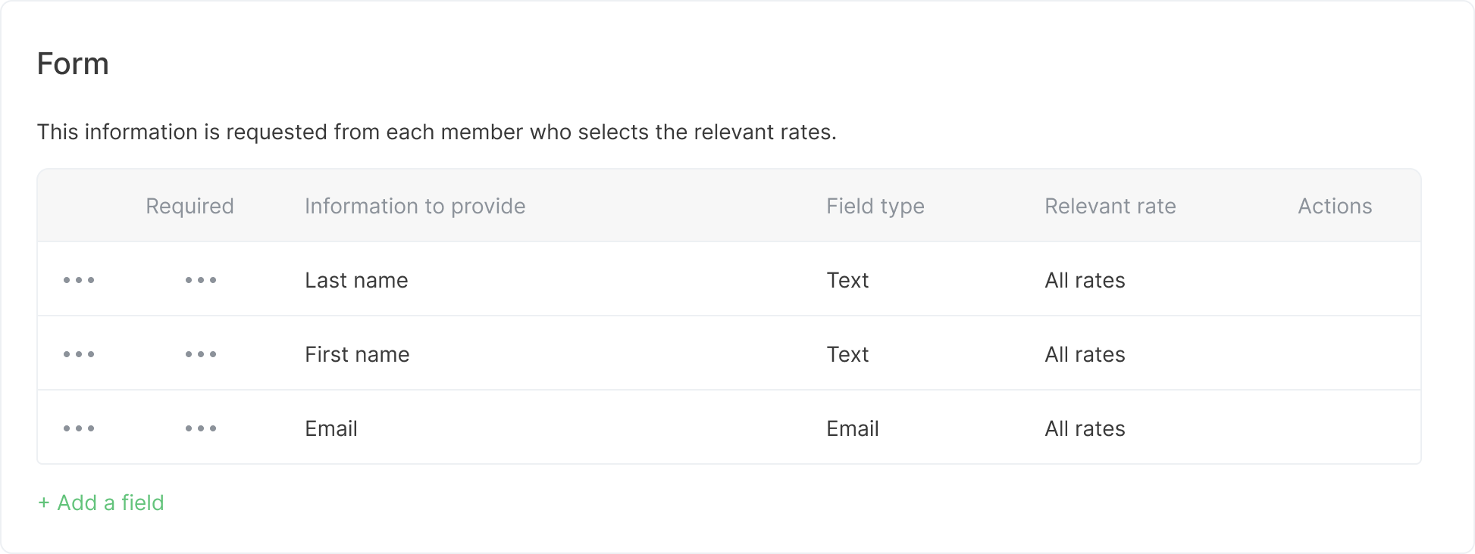Click the Actions column header
Screen dimensions: 1475x554
[1335, 206]
